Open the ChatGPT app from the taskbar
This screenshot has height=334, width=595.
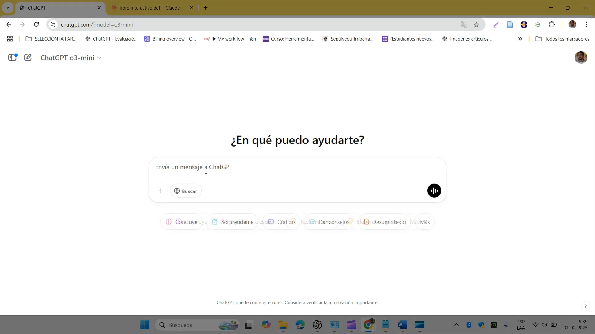click(x=317, y=325)
